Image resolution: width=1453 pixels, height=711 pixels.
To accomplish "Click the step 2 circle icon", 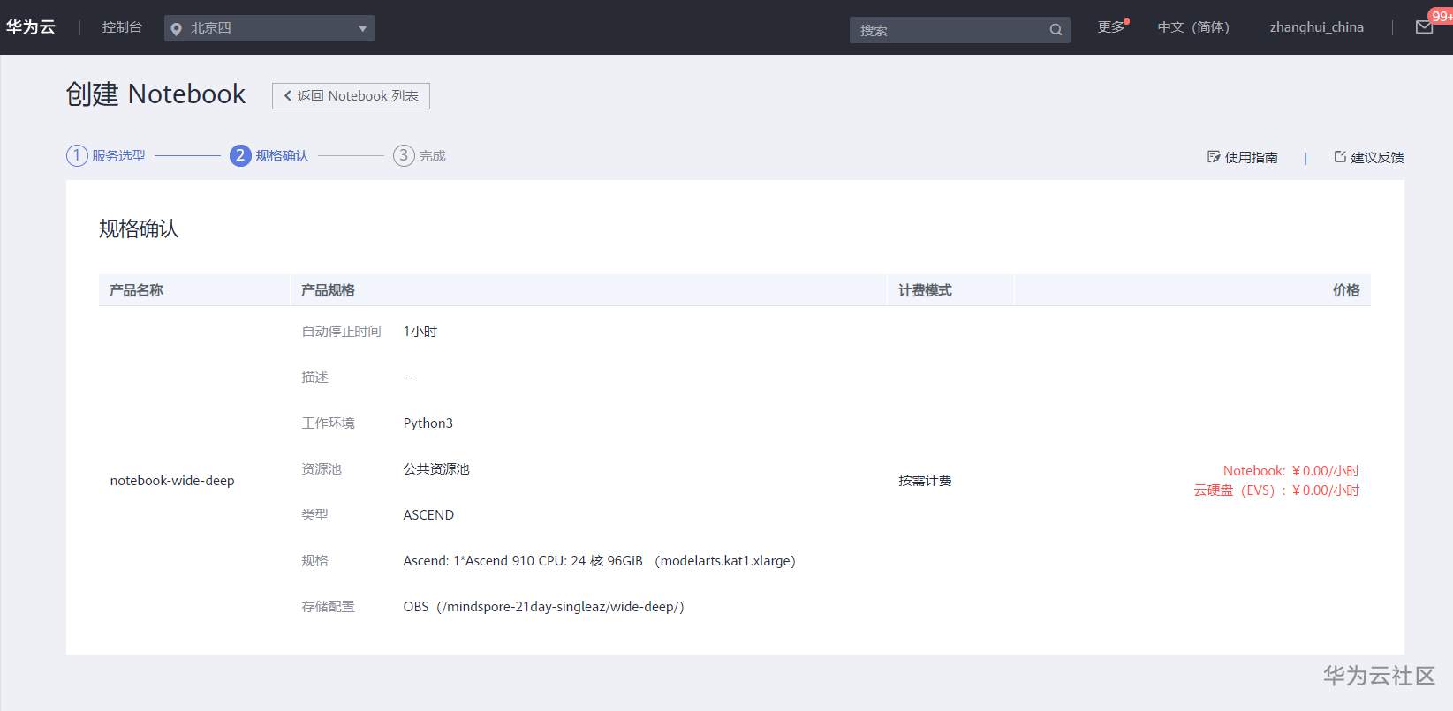I will pos(240,155).
